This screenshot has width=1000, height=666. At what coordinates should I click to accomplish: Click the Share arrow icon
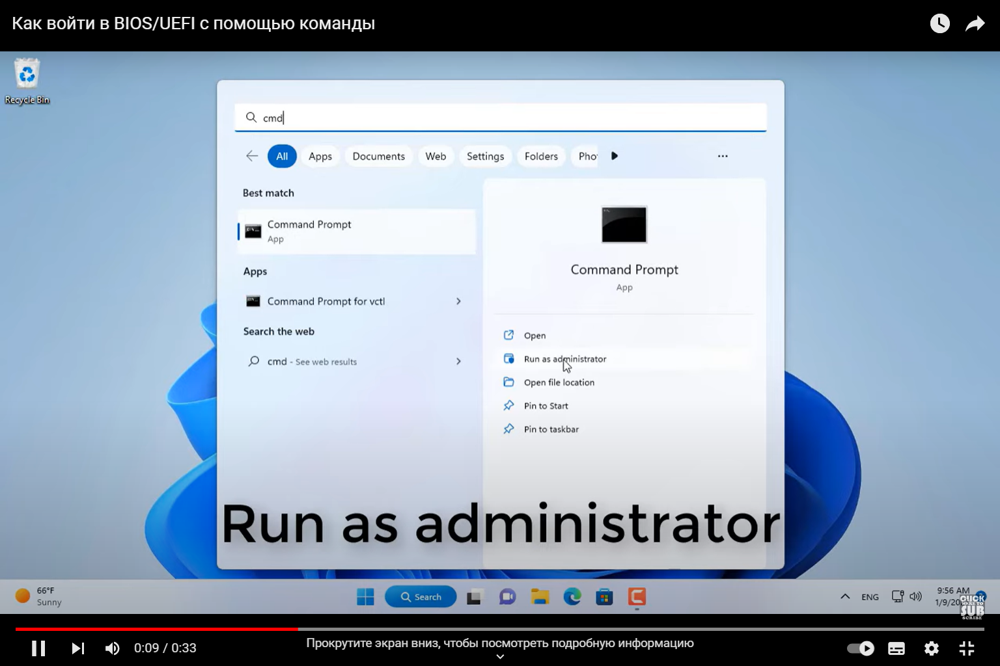click(x=975, y=24)
